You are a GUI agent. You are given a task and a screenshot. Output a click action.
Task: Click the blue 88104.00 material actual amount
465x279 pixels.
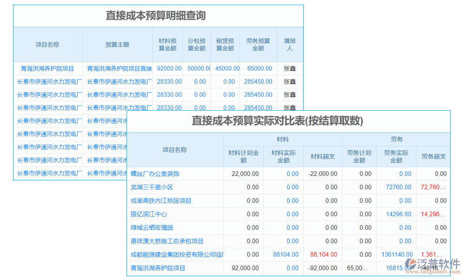point(286,255)
